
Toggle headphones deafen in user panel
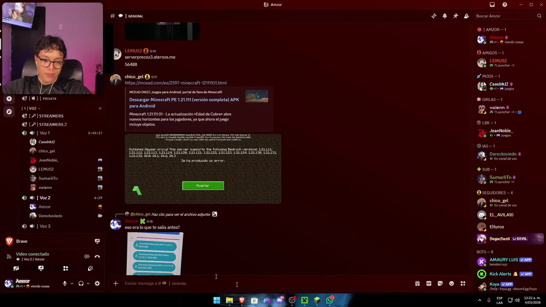(x=81, y=283)
